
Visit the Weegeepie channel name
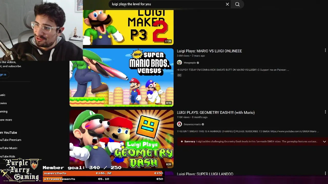[190, 63]
